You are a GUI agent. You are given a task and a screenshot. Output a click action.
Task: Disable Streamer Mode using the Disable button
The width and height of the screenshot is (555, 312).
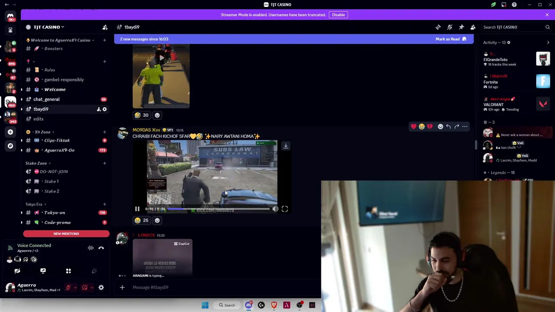click(x=338, y=15)
